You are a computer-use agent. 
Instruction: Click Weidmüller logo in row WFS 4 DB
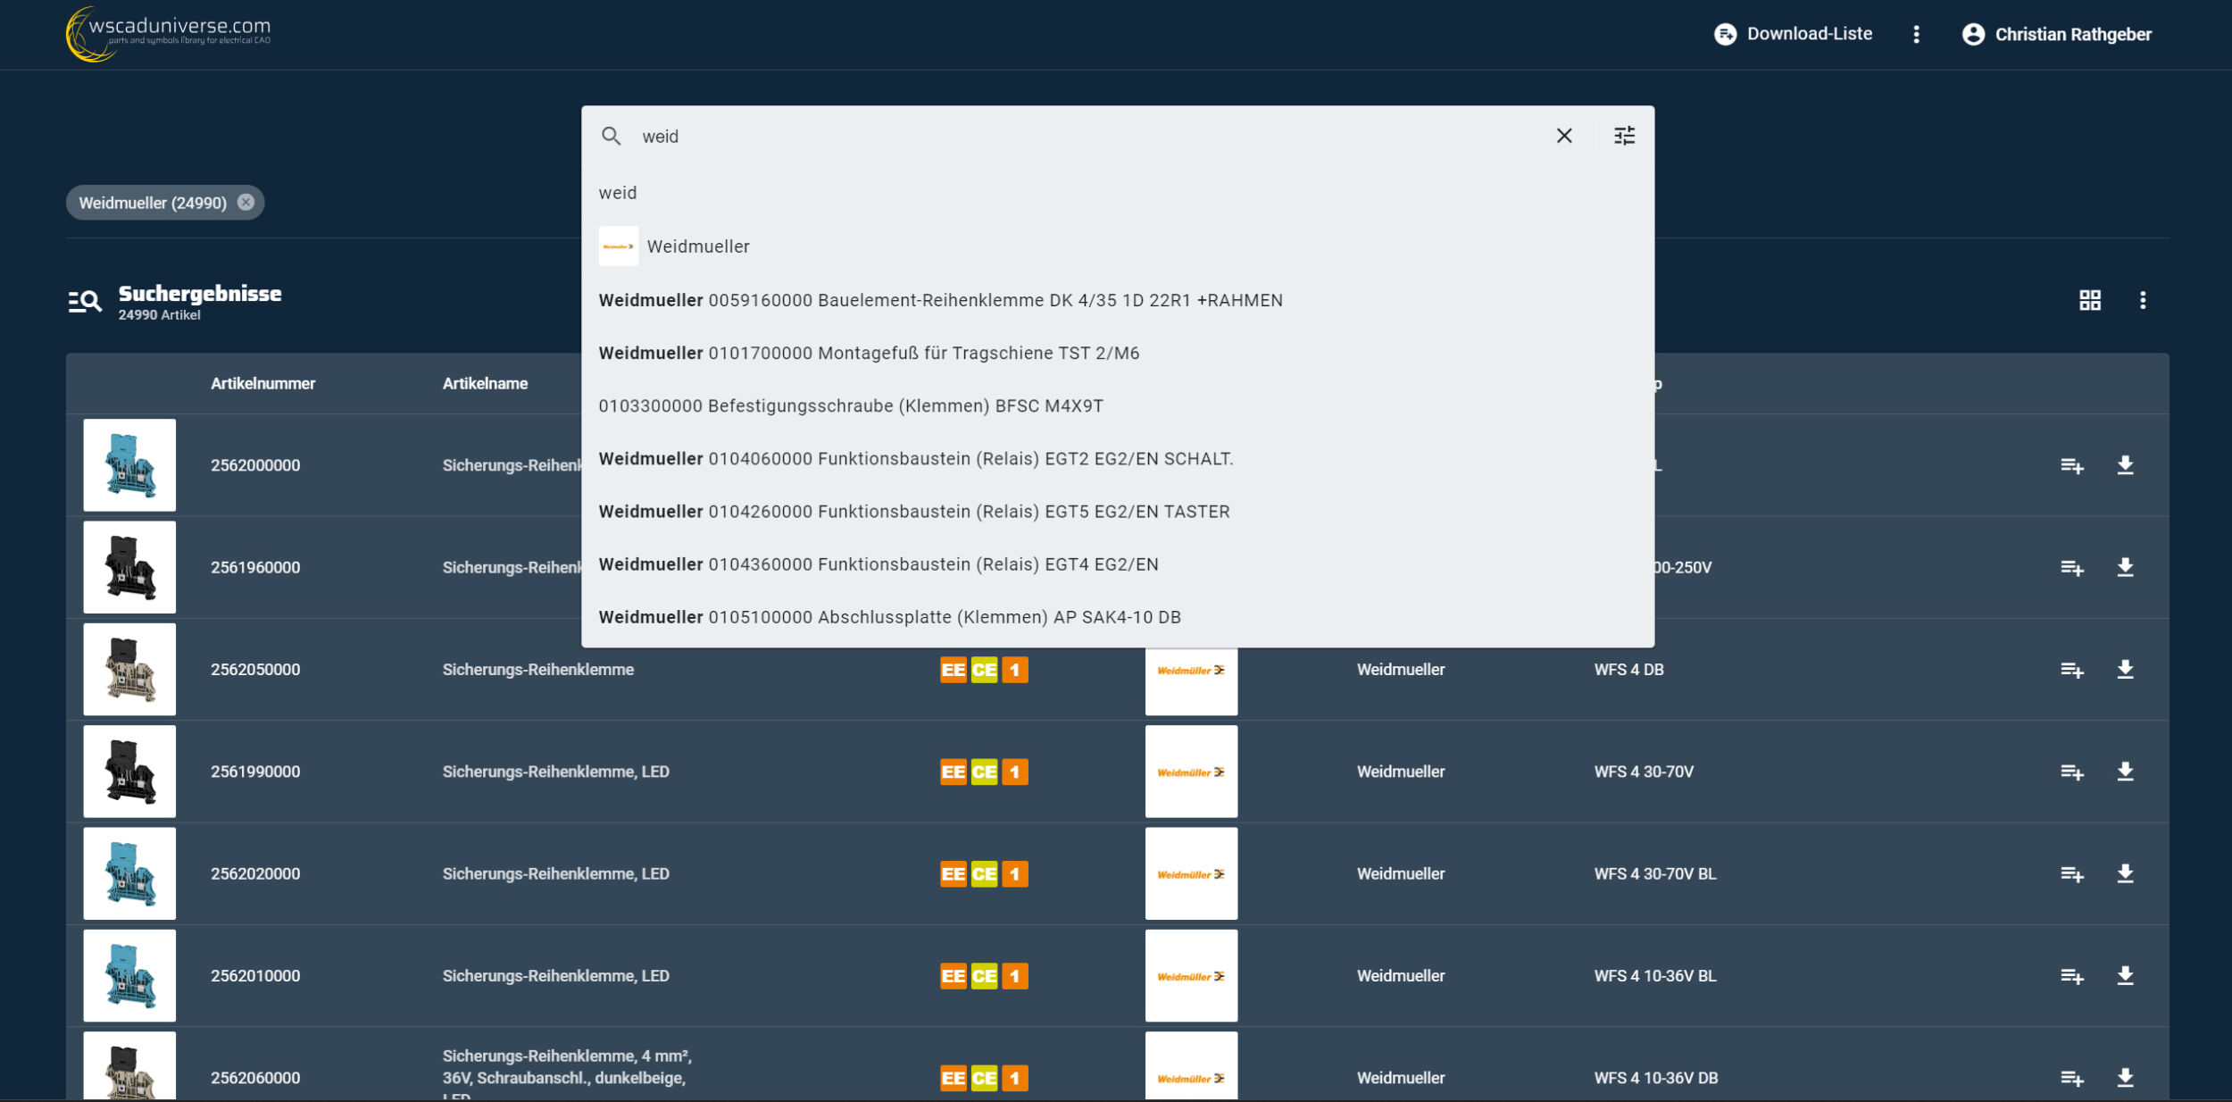(1191, 670)
